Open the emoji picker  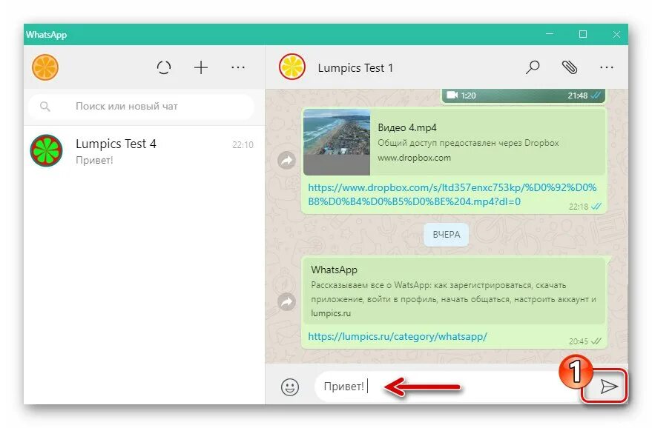pos(290,387)
